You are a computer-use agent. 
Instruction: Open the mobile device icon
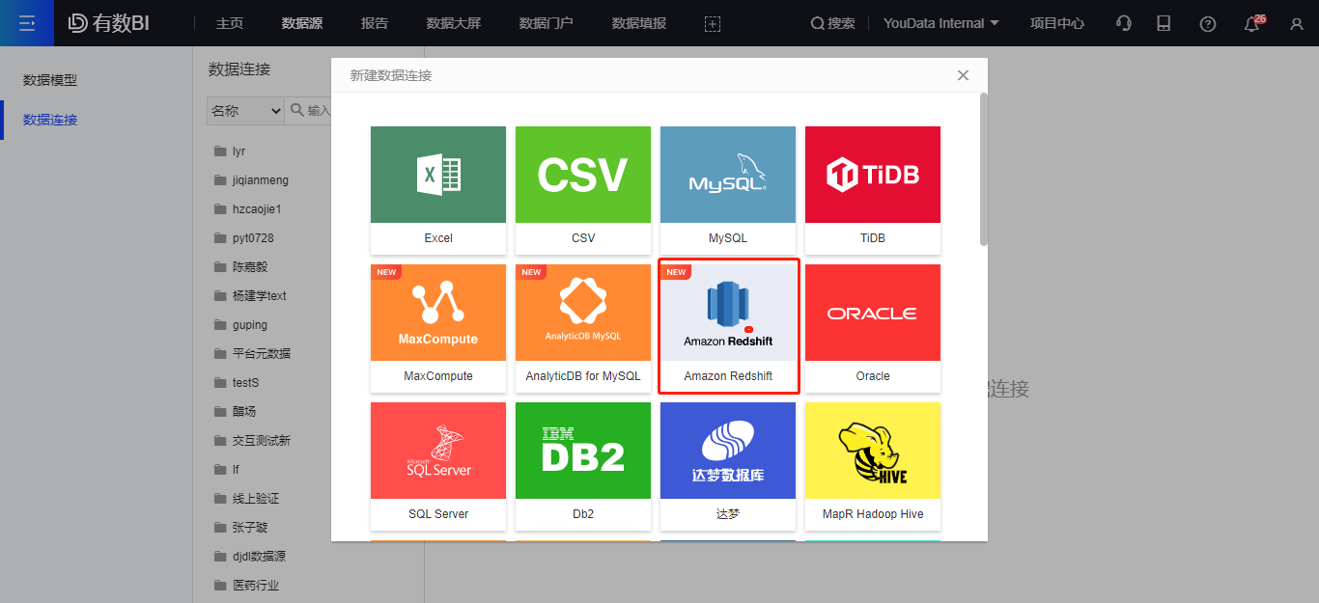(1164, 23)
